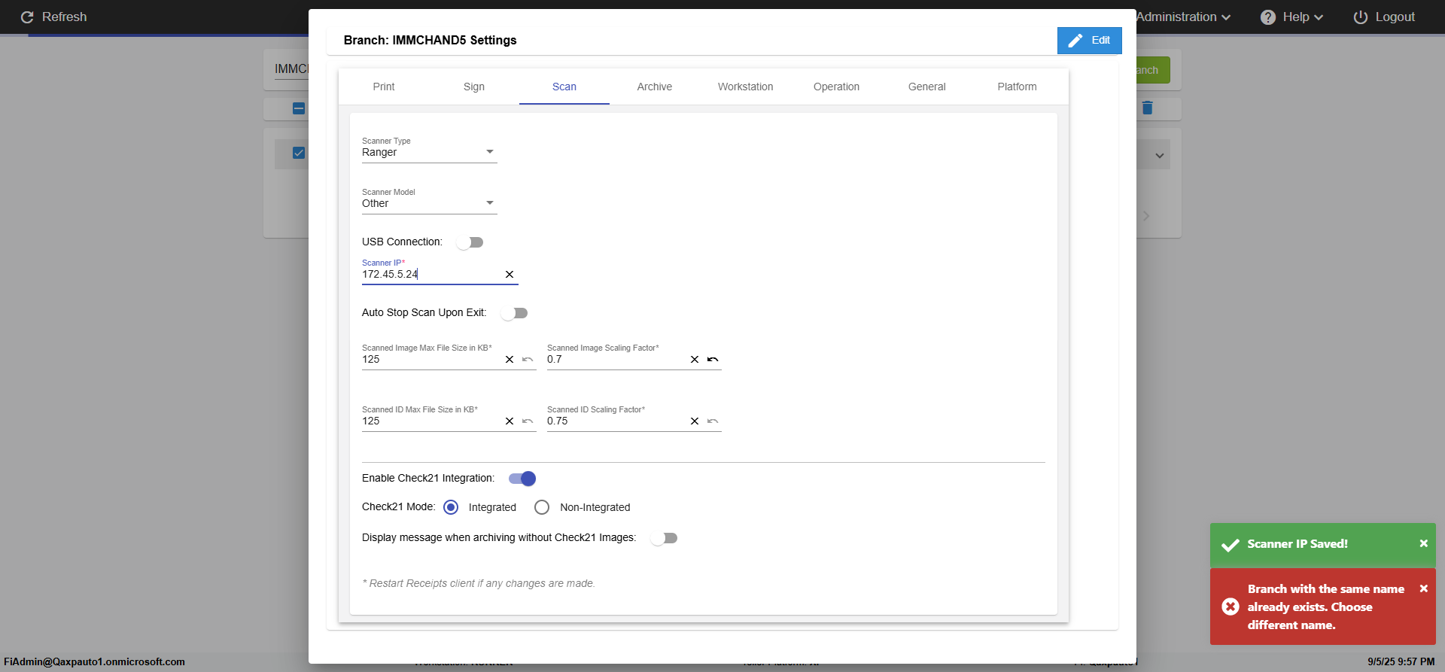Click the Edit button
The width and height of the screenshot is (1445, 672).
tap(1089, 41)
